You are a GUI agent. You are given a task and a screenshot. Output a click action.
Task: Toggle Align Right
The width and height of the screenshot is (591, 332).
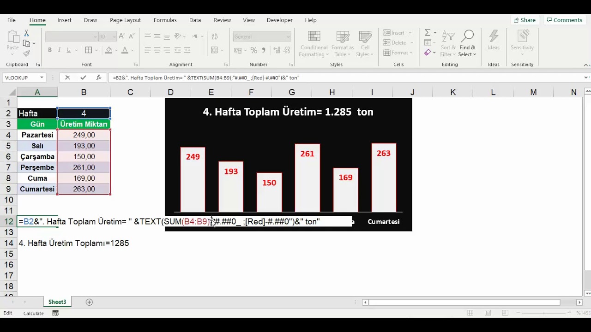point(167,50)
